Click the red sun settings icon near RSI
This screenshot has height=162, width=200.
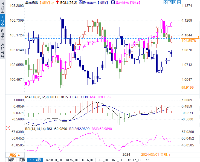[x=8, y=128]
